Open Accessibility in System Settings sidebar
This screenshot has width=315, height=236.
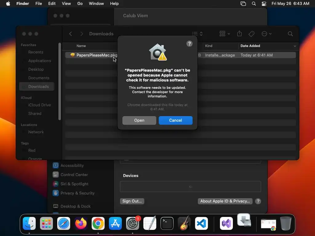[x=68, y=165]
